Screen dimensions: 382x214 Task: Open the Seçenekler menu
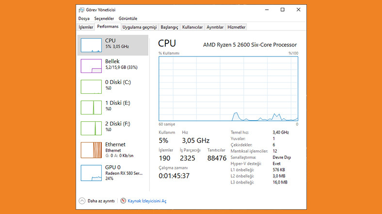[104, 18]
